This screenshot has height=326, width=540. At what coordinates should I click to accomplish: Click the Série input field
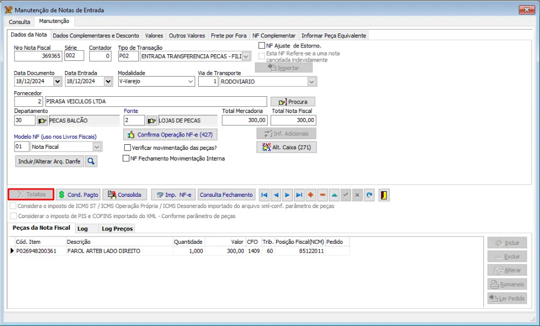(x=74, y=56)
